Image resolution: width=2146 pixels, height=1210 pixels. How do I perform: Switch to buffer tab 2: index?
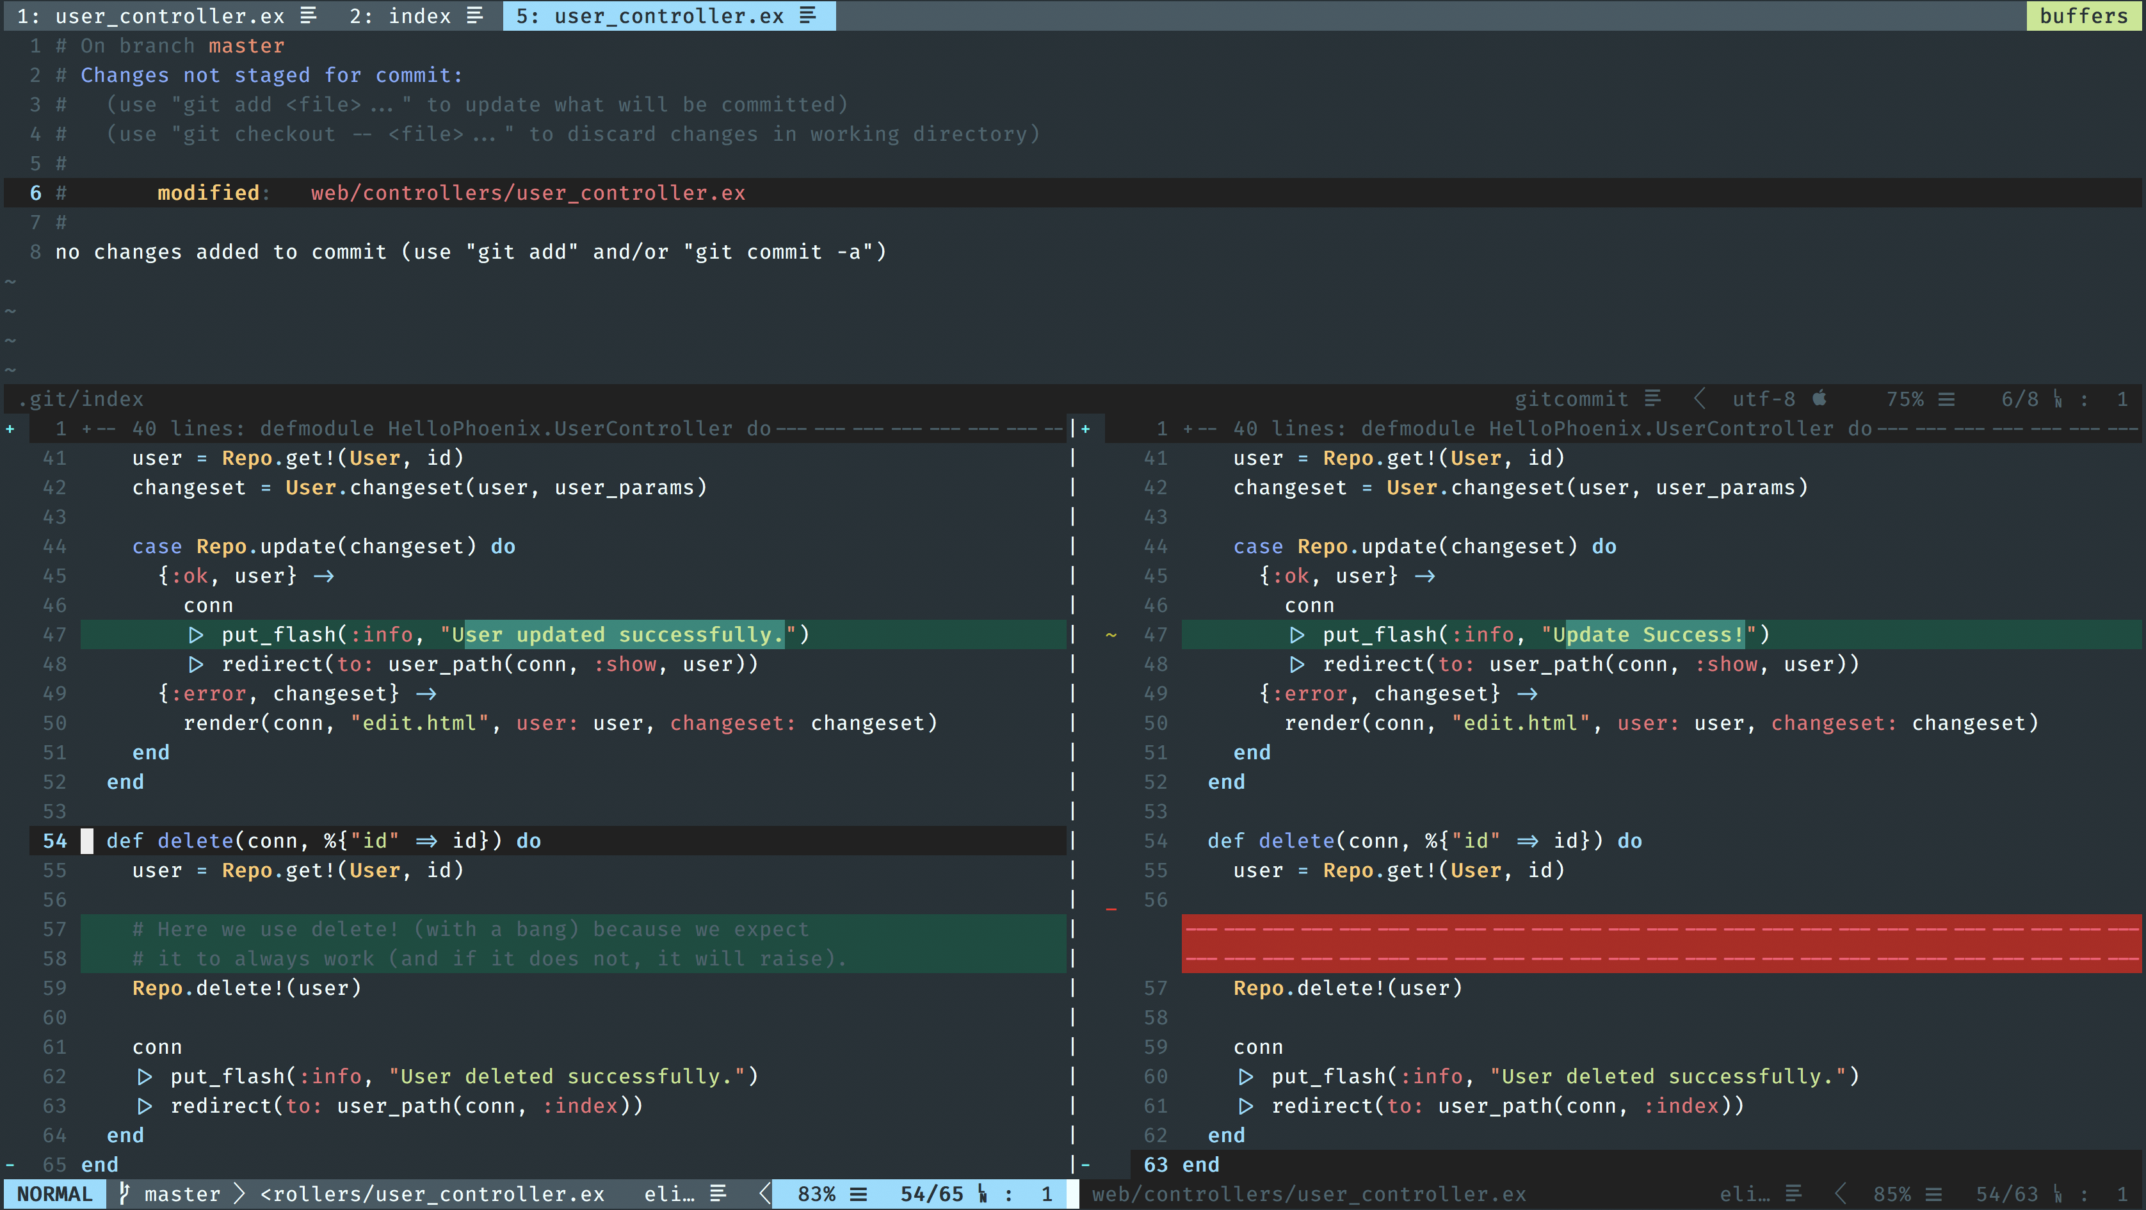(415, 16)
